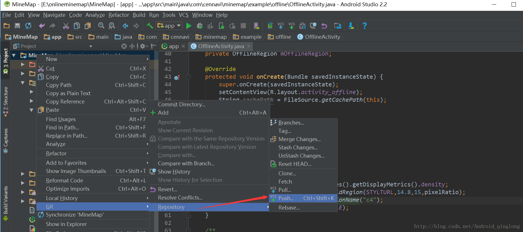Image resolution: width=523 pixels, height=232 pixels.
Task: Expand the first folder under MineMap root
Action: [x=23, y=64]
